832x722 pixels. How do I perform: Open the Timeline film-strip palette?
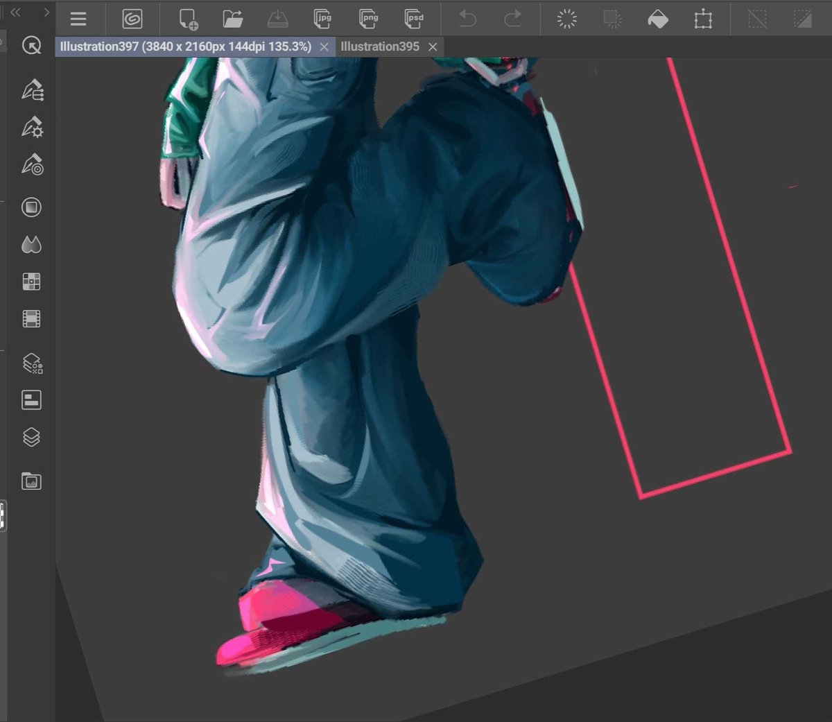tap(32, 319)
